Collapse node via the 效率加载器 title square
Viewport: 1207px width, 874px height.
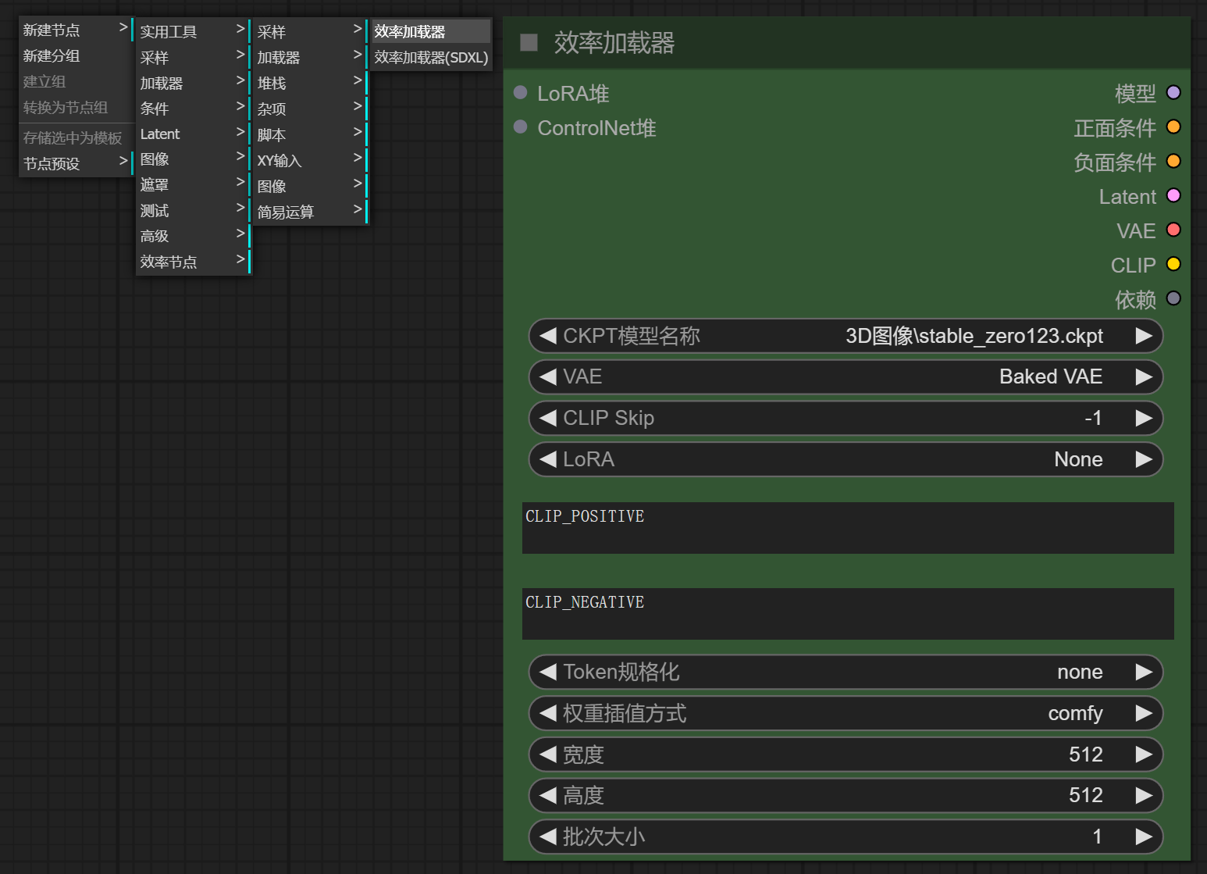tap(529, 42)
